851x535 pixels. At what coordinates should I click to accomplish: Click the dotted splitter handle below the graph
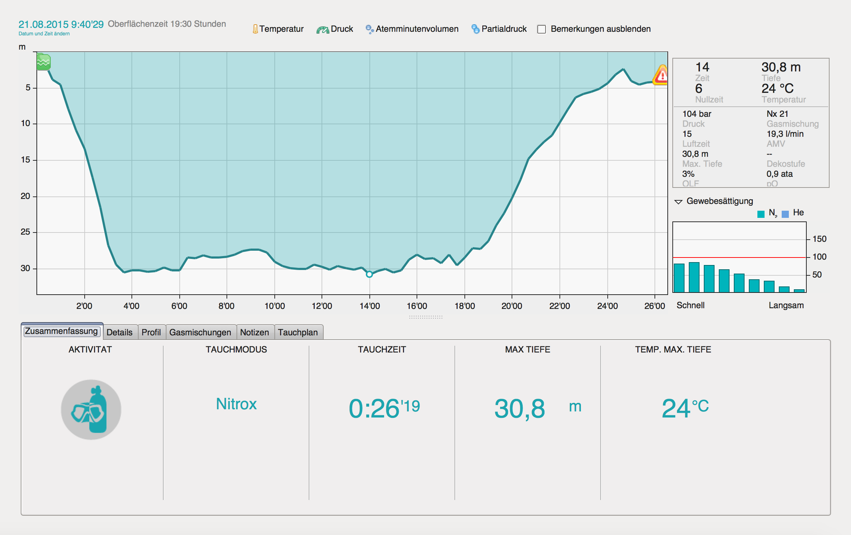point(425,317)
